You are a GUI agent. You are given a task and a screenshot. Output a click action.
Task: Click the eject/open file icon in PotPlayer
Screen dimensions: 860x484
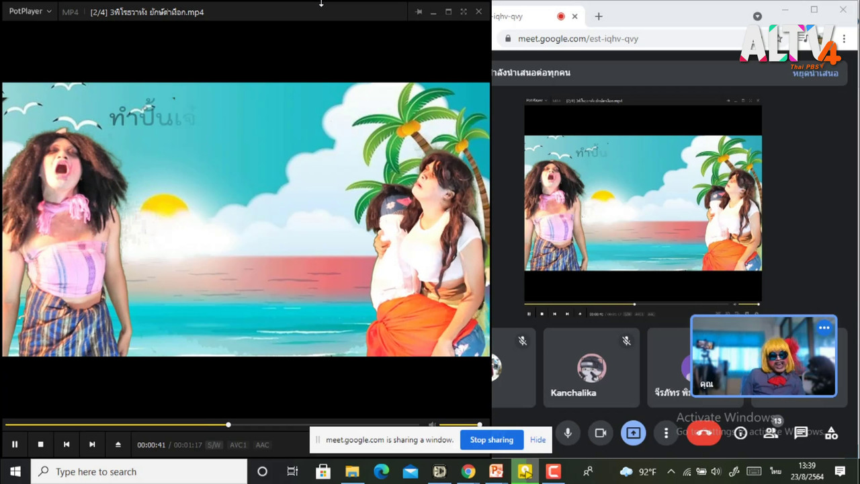118,444
